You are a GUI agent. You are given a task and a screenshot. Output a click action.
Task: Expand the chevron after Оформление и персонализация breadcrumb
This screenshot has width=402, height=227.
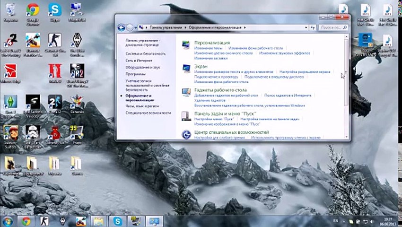245,27
